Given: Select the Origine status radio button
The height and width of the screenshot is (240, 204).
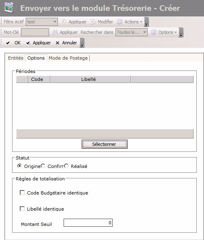Looking at the screenshot, I should (x=19, y=166).
